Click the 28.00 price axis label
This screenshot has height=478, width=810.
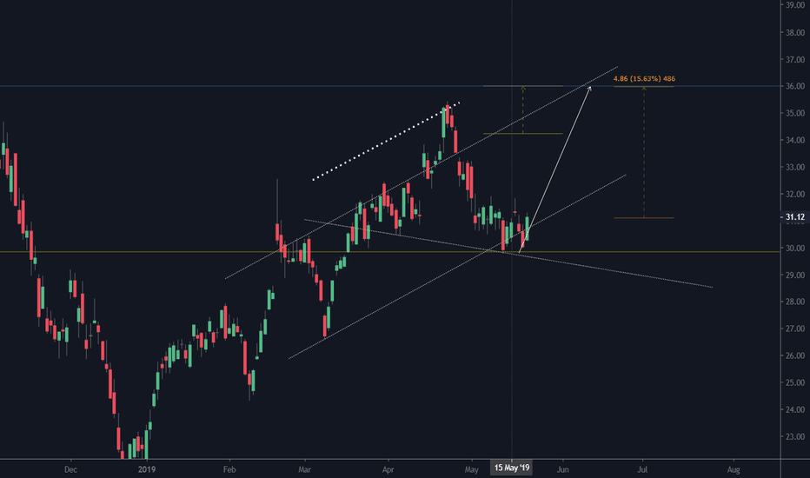pos(795,302)
